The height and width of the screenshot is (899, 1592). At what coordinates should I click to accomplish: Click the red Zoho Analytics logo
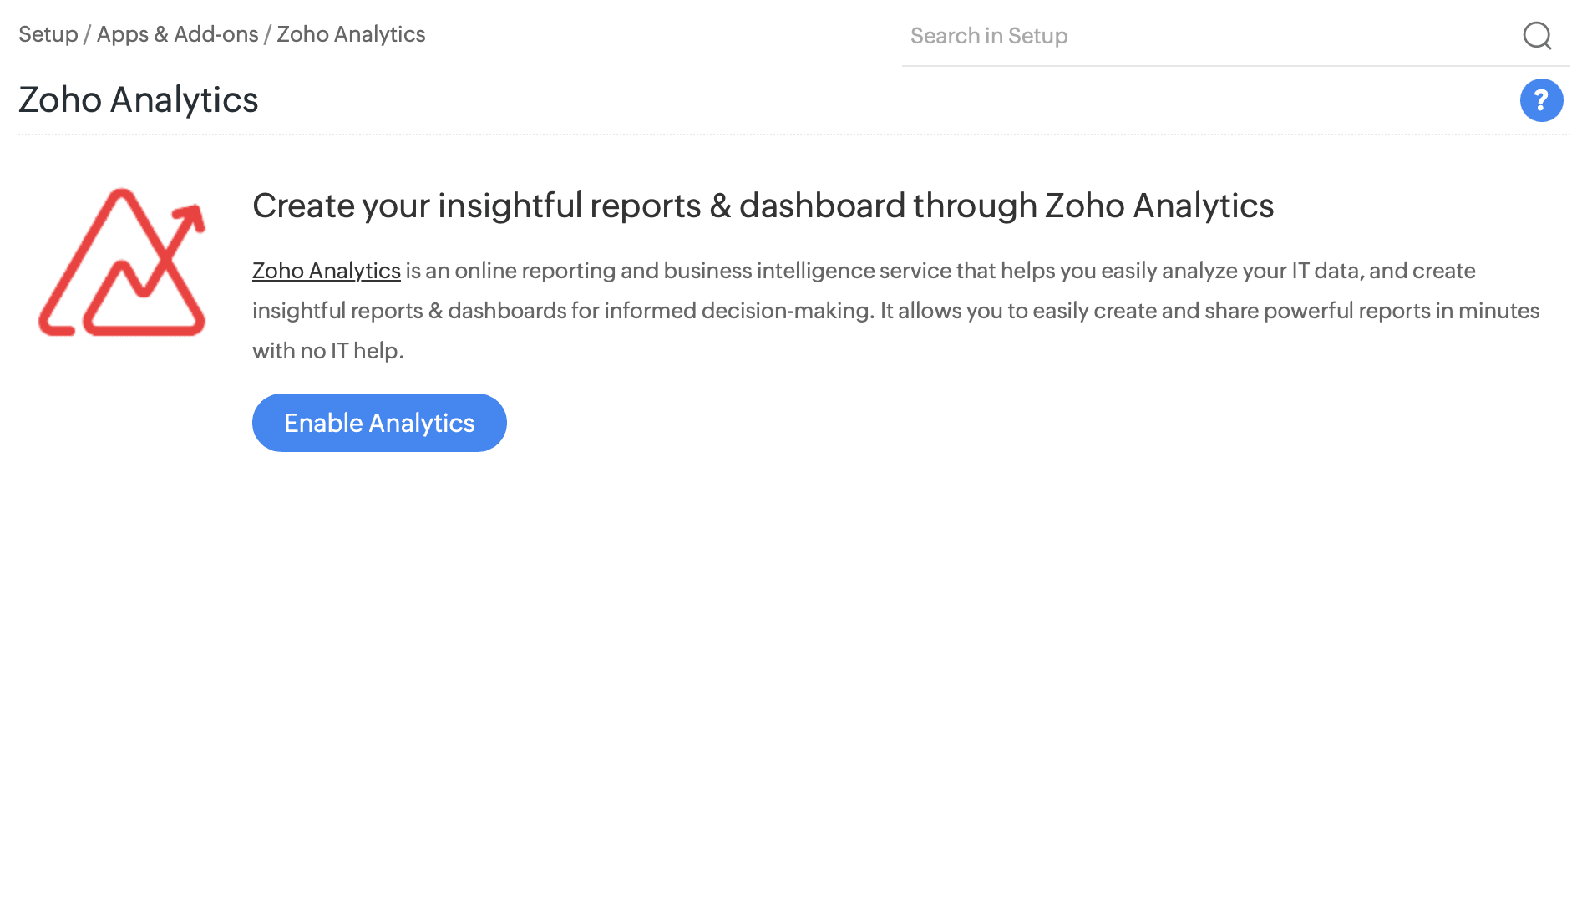point(122,262)
